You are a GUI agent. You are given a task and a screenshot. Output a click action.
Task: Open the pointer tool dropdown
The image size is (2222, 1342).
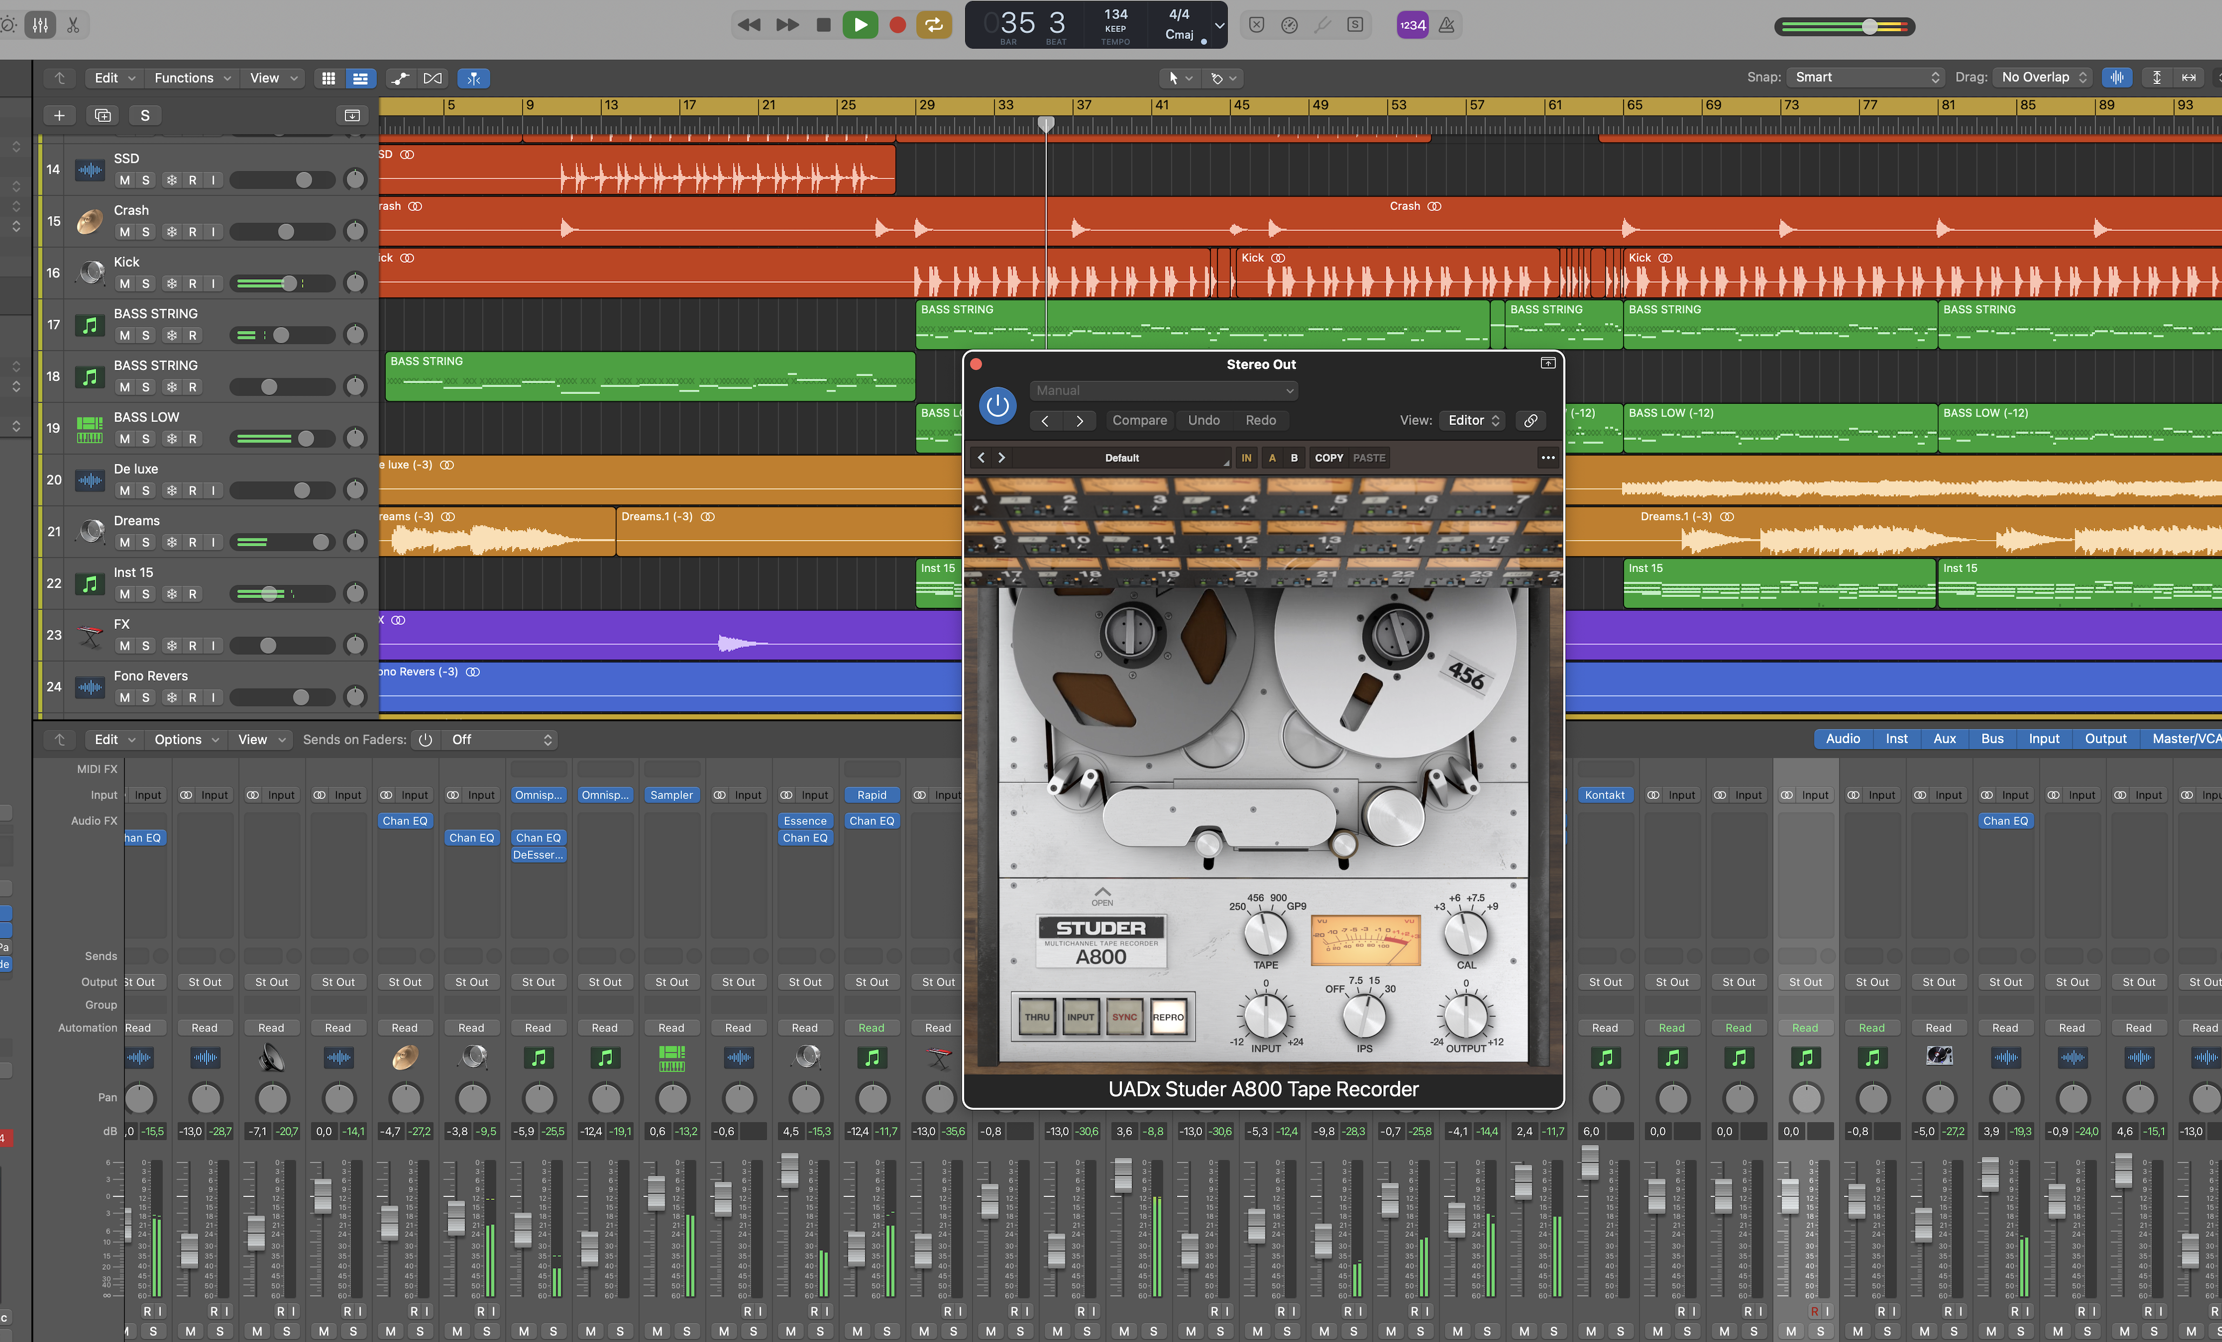click(1180, 78)
